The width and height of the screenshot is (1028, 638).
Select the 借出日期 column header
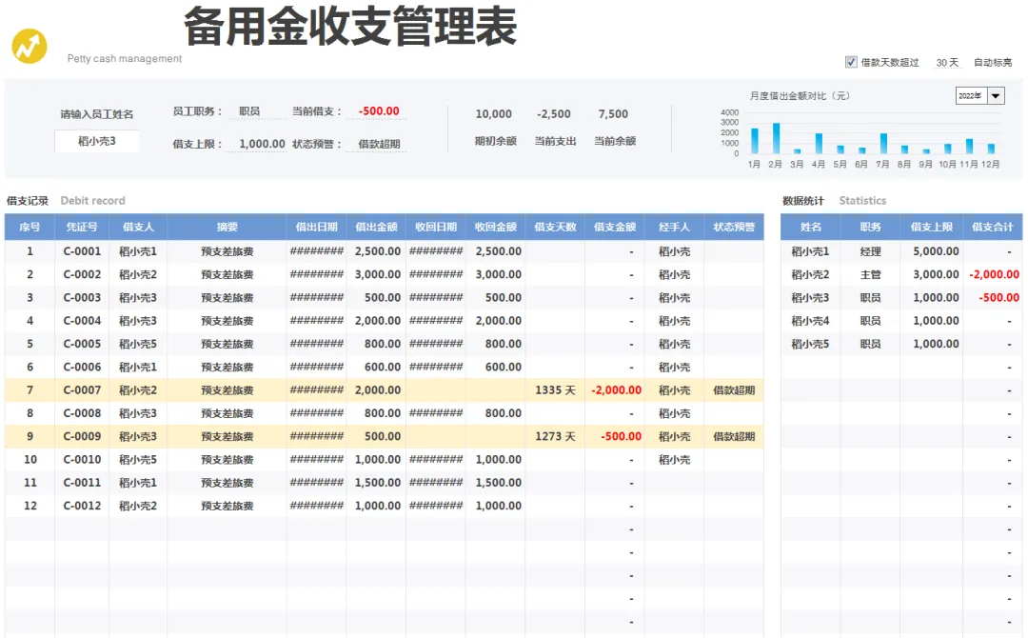pyautogui.click(x=317, y=227)
